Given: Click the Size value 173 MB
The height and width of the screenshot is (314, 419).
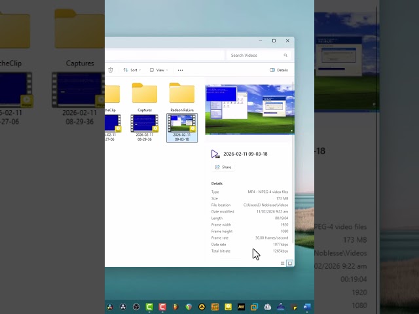Looking at the screenshot, I should click(x=282, y=198).
